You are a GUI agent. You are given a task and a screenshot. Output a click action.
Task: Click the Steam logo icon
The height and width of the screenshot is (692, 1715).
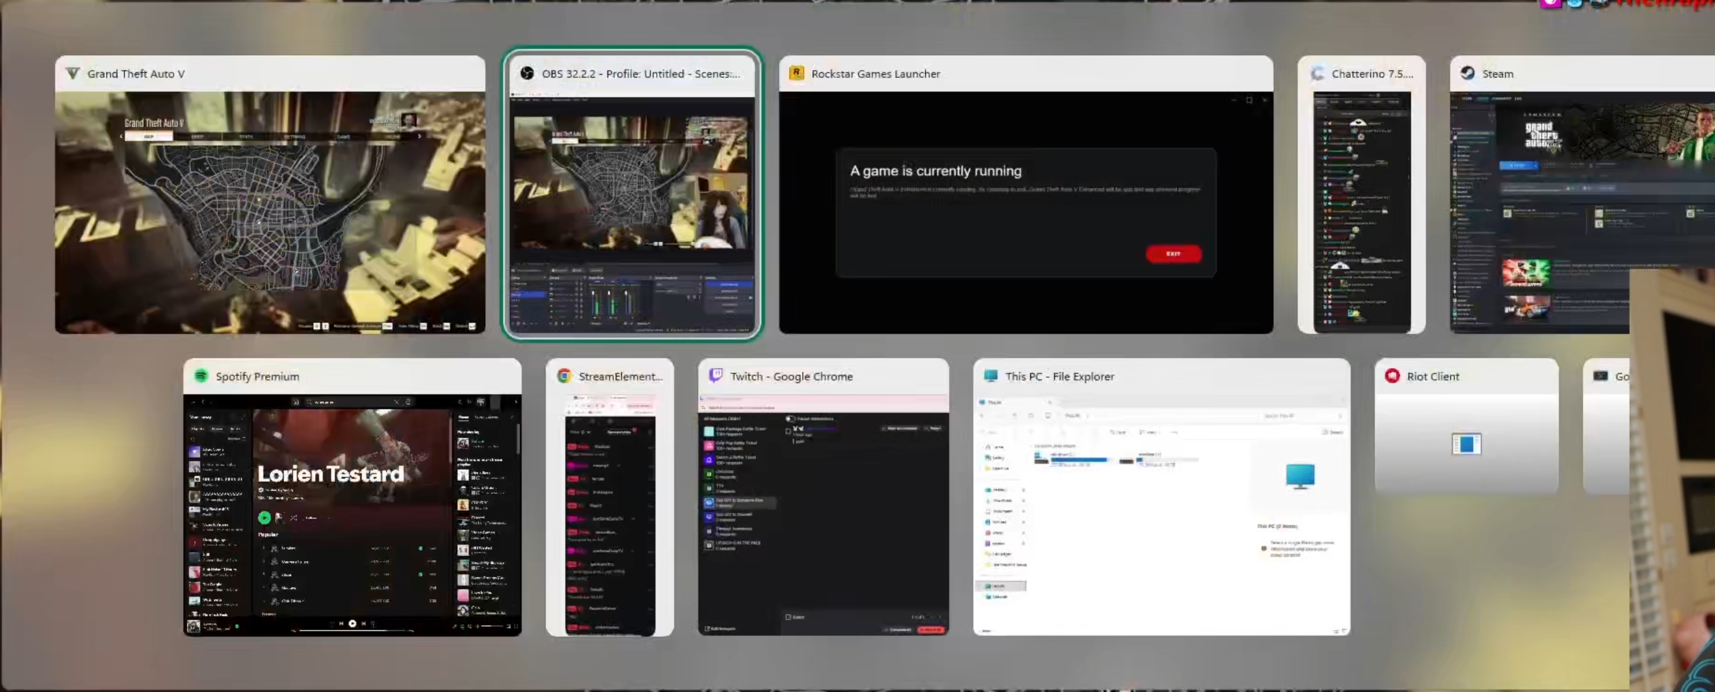point(1467,73)
